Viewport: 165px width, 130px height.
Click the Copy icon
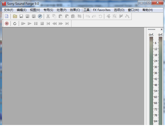pyautogui.click(x=54, y=16)
